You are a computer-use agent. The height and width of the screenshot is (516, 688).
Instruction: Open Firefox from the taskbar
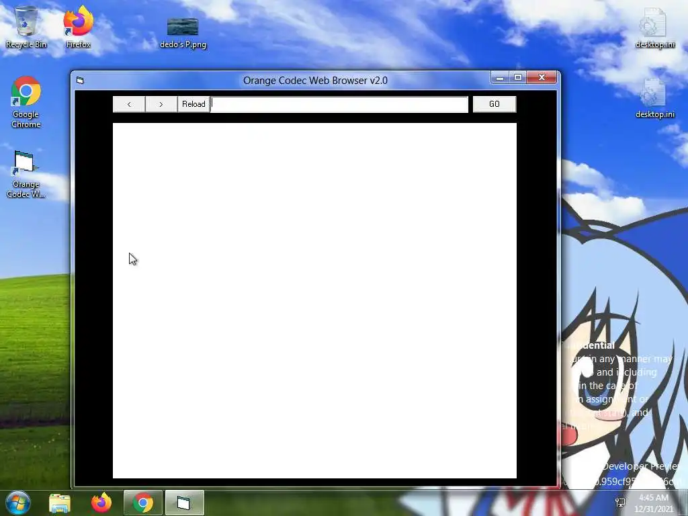pyautogui.click(x=101, y=503)
